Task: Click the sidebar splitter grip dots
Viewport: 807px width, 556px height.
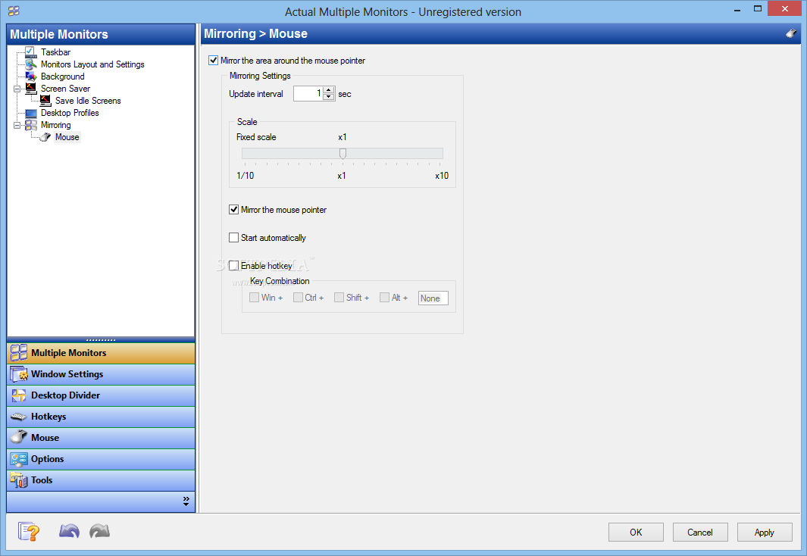Action: [x=101, y=340]
